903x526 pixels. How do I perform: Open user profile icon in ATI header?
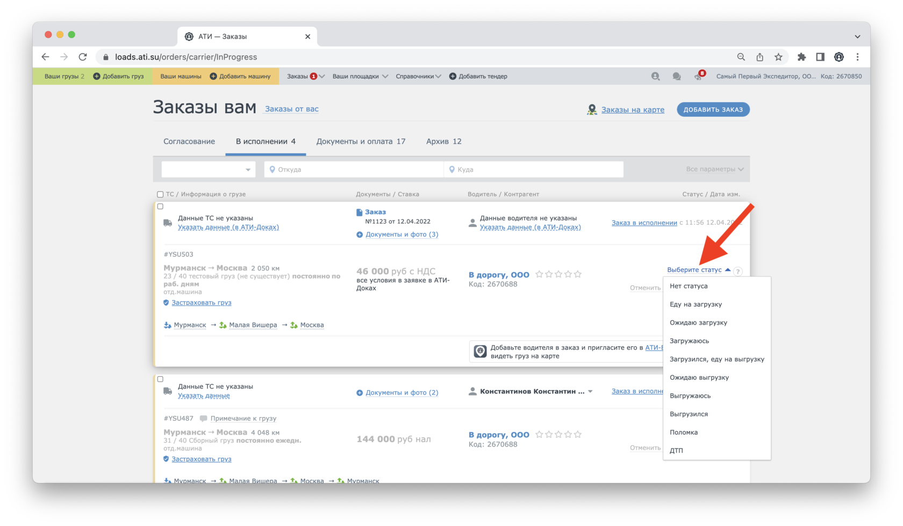coord(655,76)
